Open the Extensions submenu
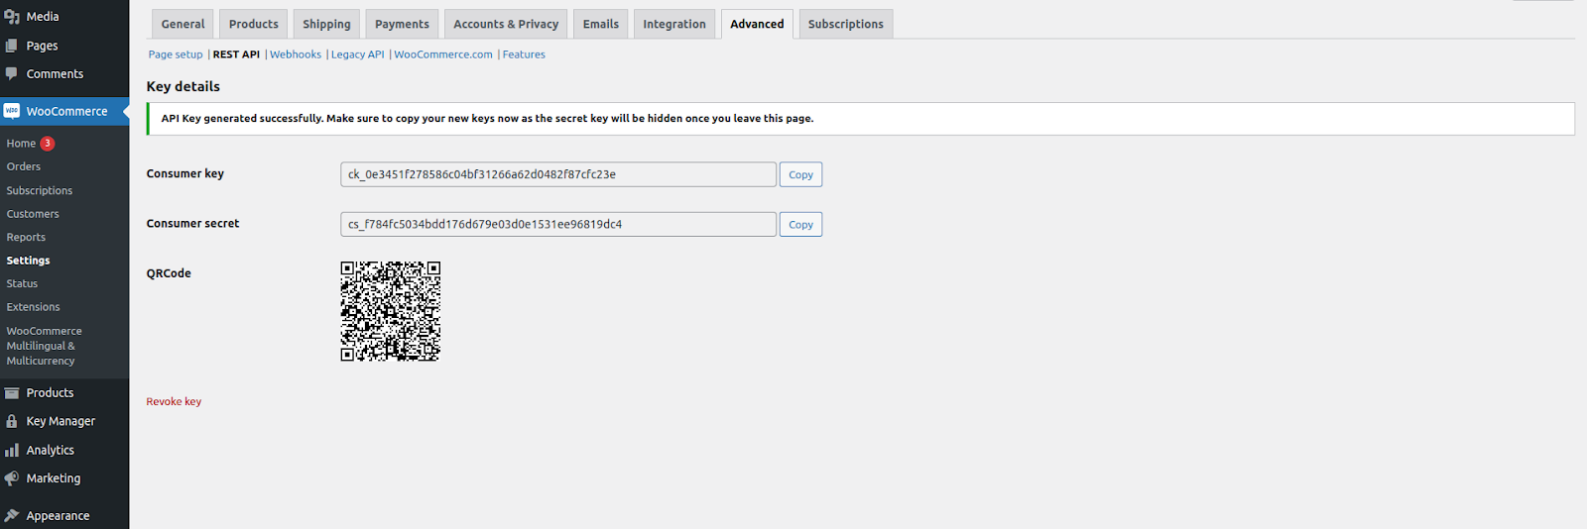This screenshot has width=1587, height=529. 33,307
